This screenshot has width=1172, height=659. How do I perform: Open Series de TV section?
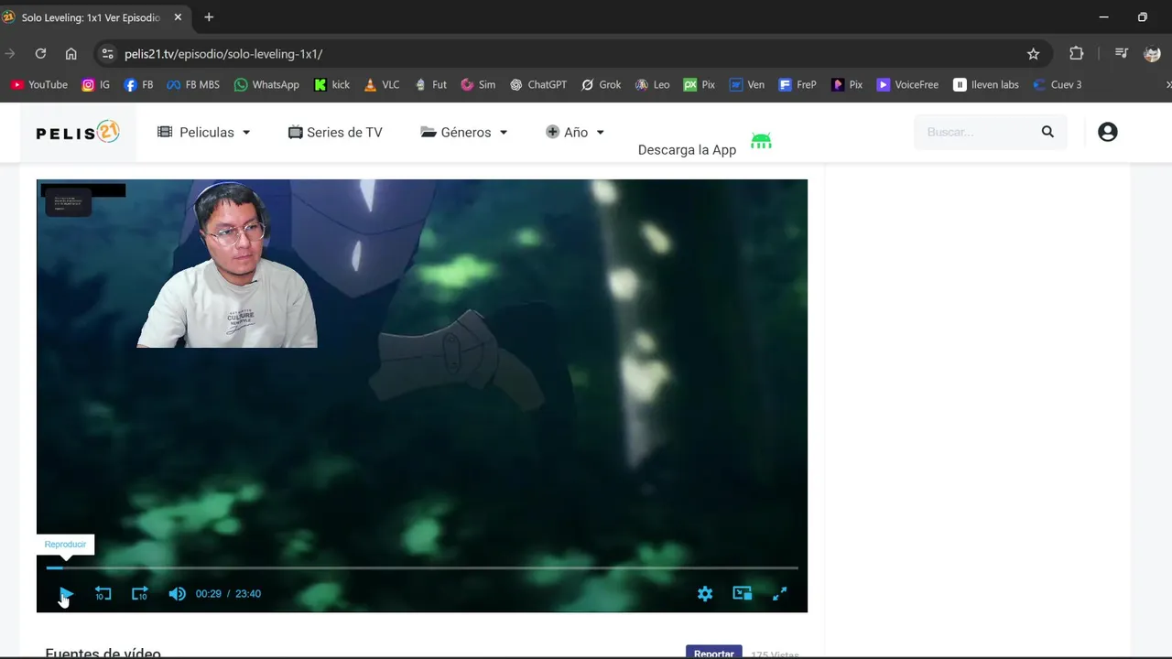[335, 132]
